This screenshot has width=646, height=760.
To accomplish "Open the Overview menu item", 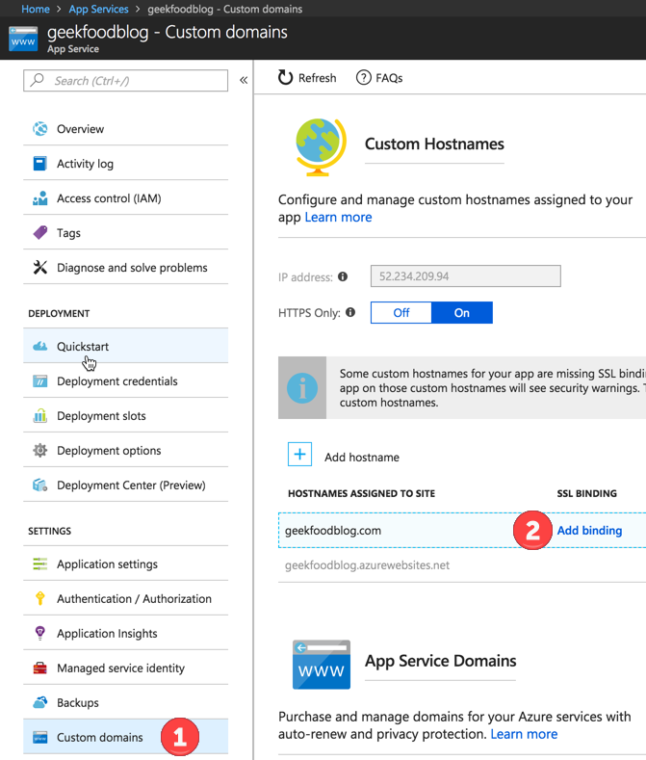I will coord(125,129).
